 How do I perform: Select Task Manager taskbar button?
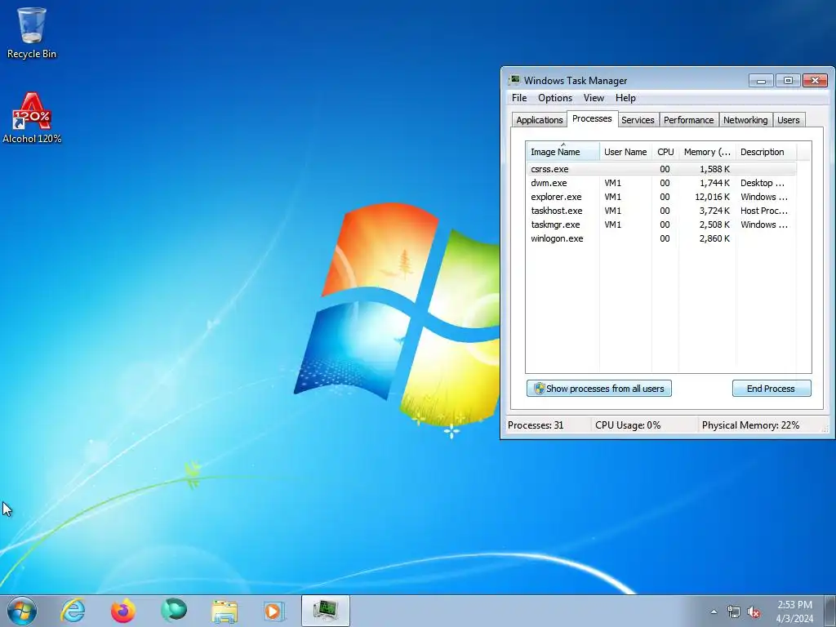click(325, 611)
